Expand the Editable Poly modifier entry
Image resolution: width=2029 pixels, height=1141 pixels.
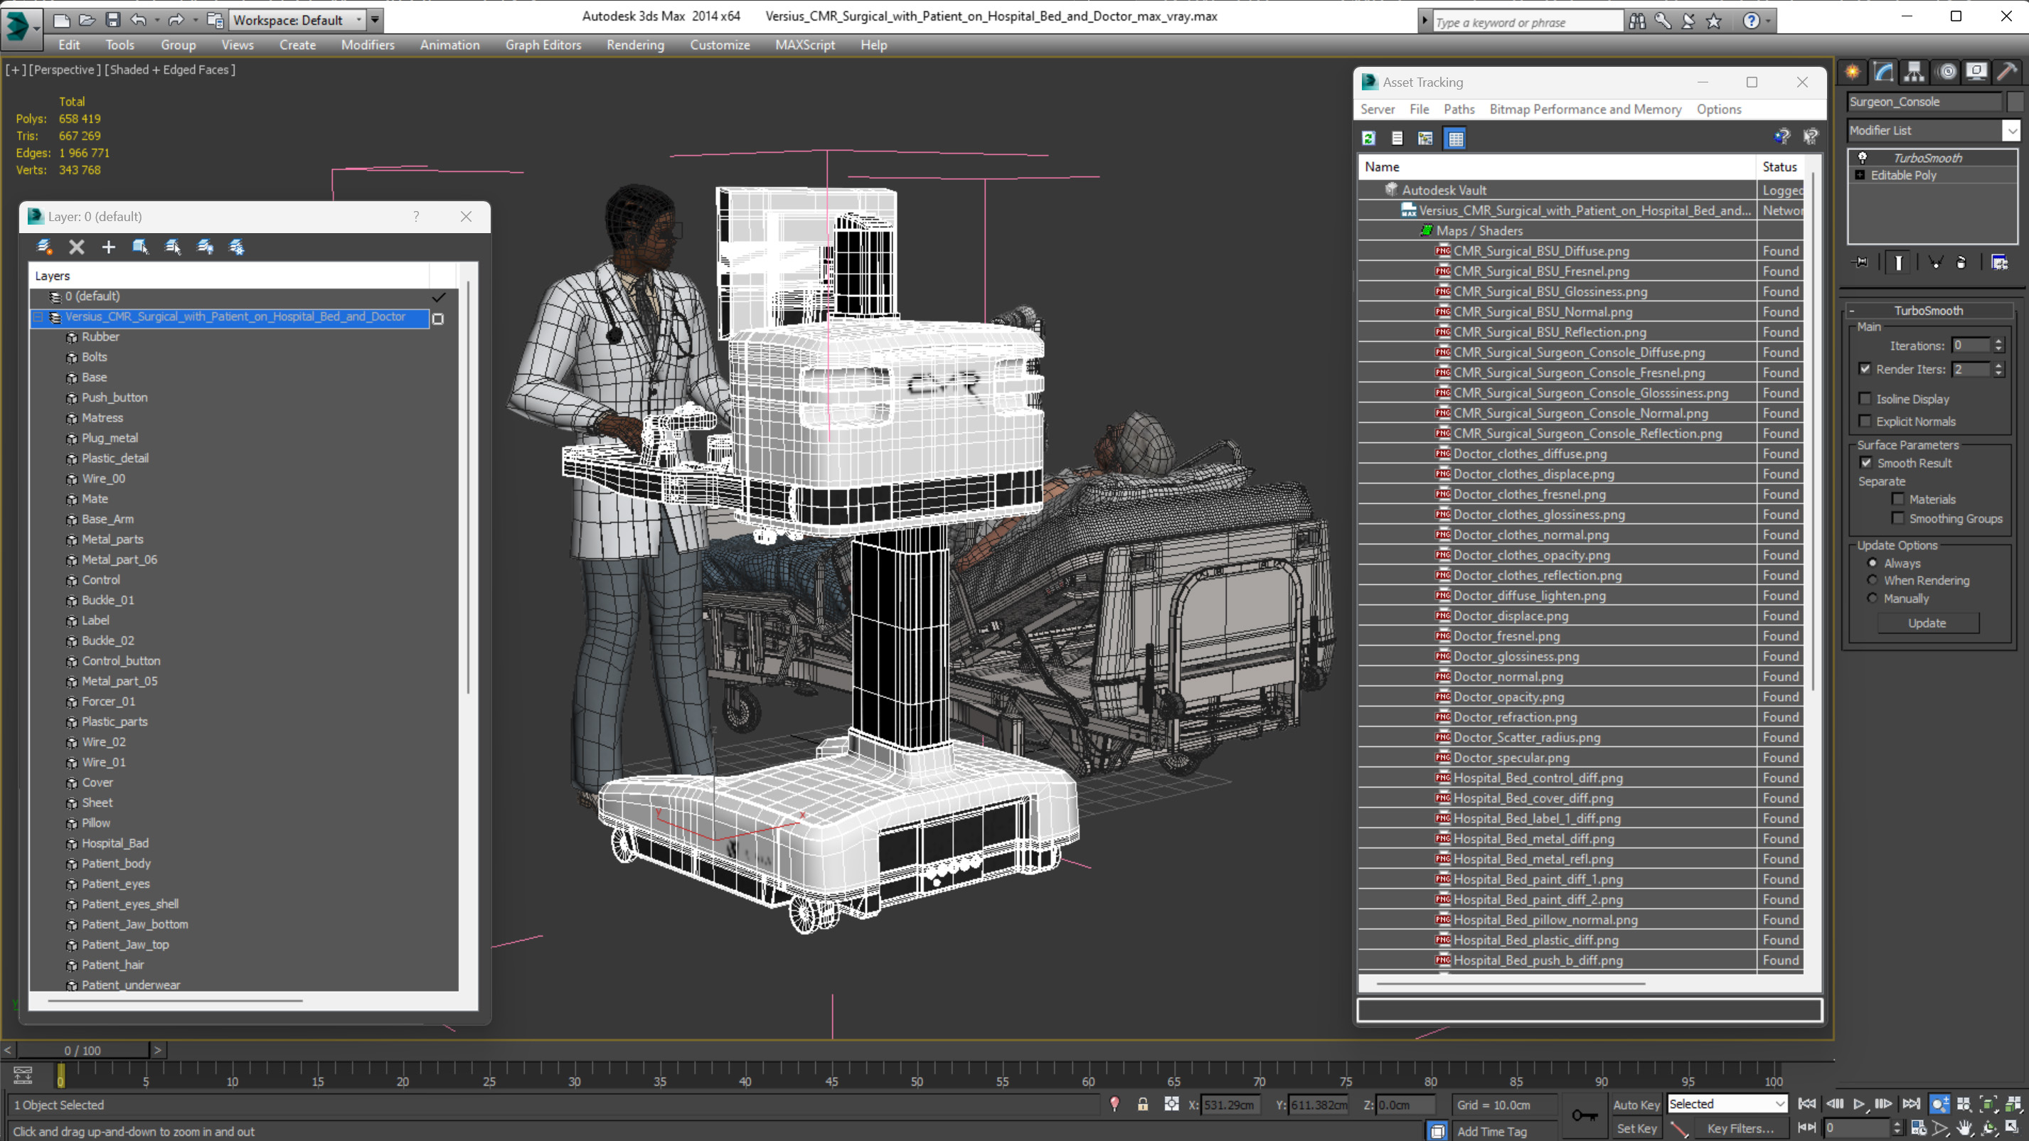1860,175
